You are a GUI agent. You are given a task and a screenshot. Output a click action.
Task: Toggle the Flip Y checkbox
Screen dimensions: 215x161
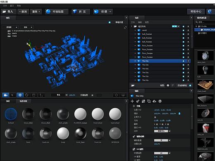click(162, 124)
